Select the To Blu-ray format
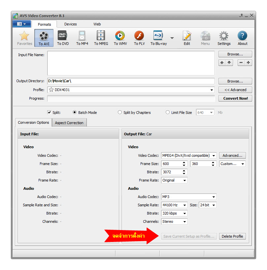Viewport: 267px width, 270px height. click(x=158, y=38)
